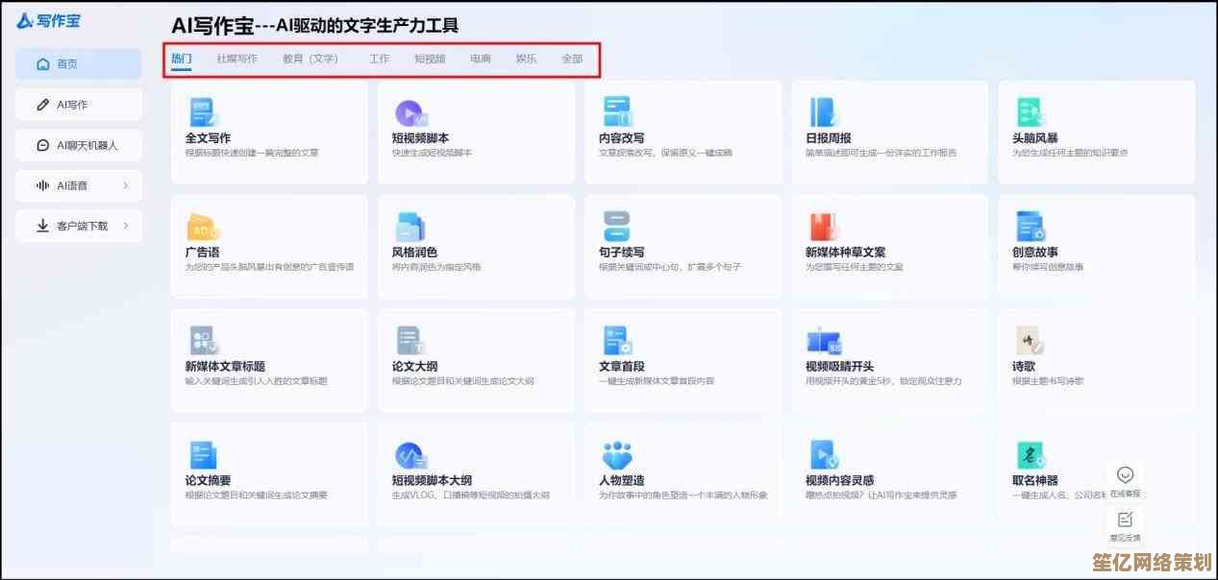Expand the AI语音 sidebar submenu arrow
1218x580 pixels.
pyautogui.click(x=125, y=185)
